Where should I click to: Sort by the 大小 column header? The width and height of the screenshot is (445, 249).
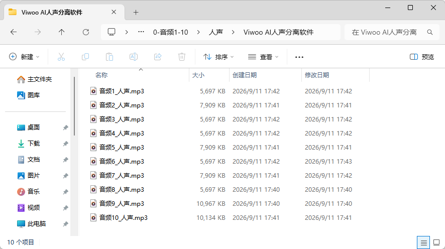point(198,75)
